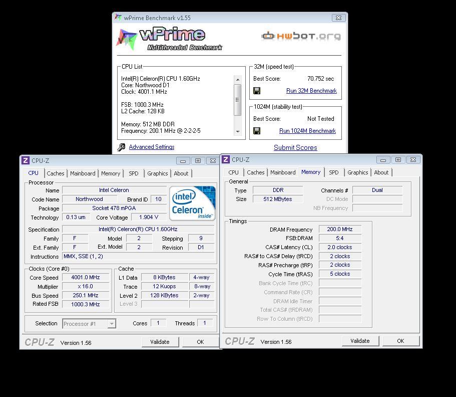
Task: Open SPD tab in right CPU-Z window
Action: [x=333, y=172]
